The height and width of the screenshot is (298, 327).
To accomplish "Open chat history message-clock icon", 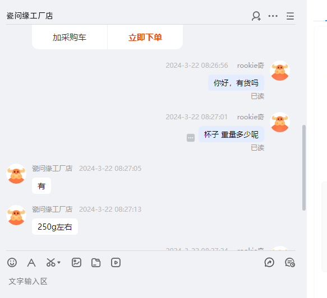I will (289, 262).
